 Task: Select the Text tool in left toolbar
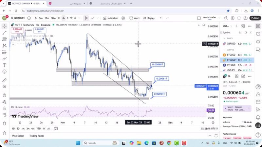click(4, 65)
